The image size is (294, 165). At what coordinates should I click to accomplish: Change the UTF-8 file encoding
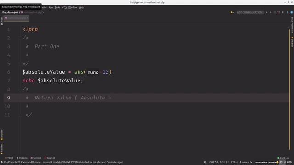[234, 162]
